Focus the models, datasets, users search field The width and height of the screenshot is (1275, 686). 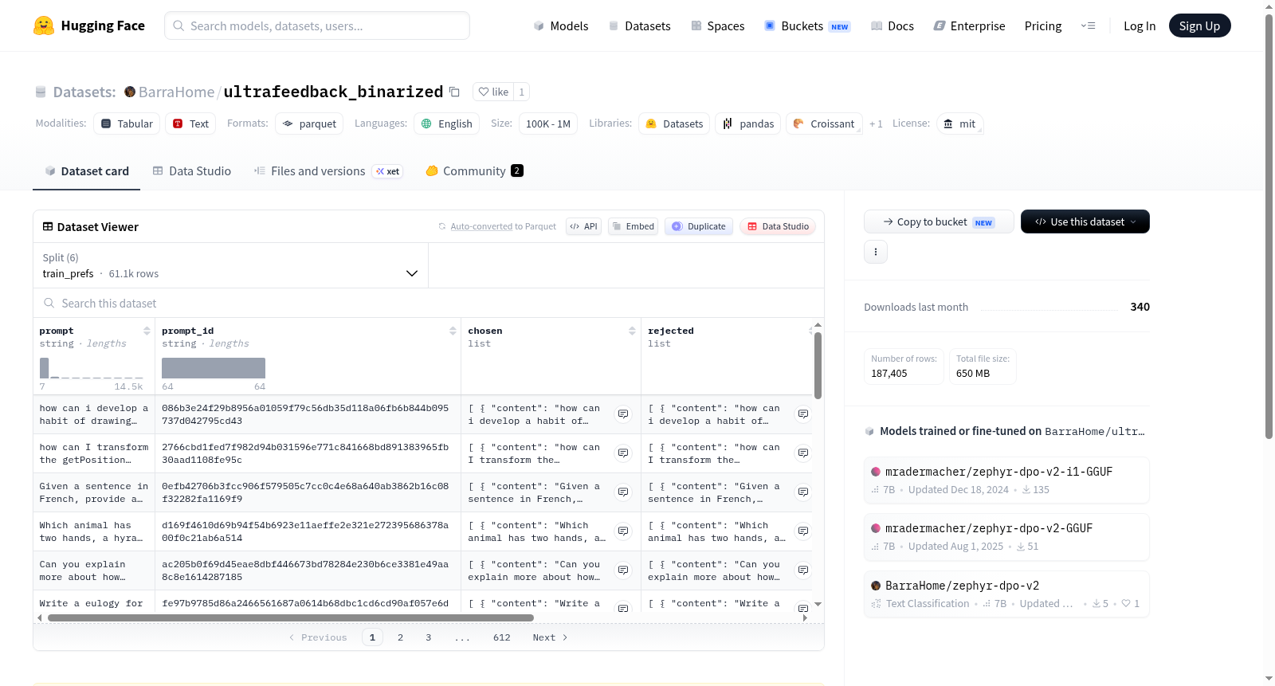[317, 25]
